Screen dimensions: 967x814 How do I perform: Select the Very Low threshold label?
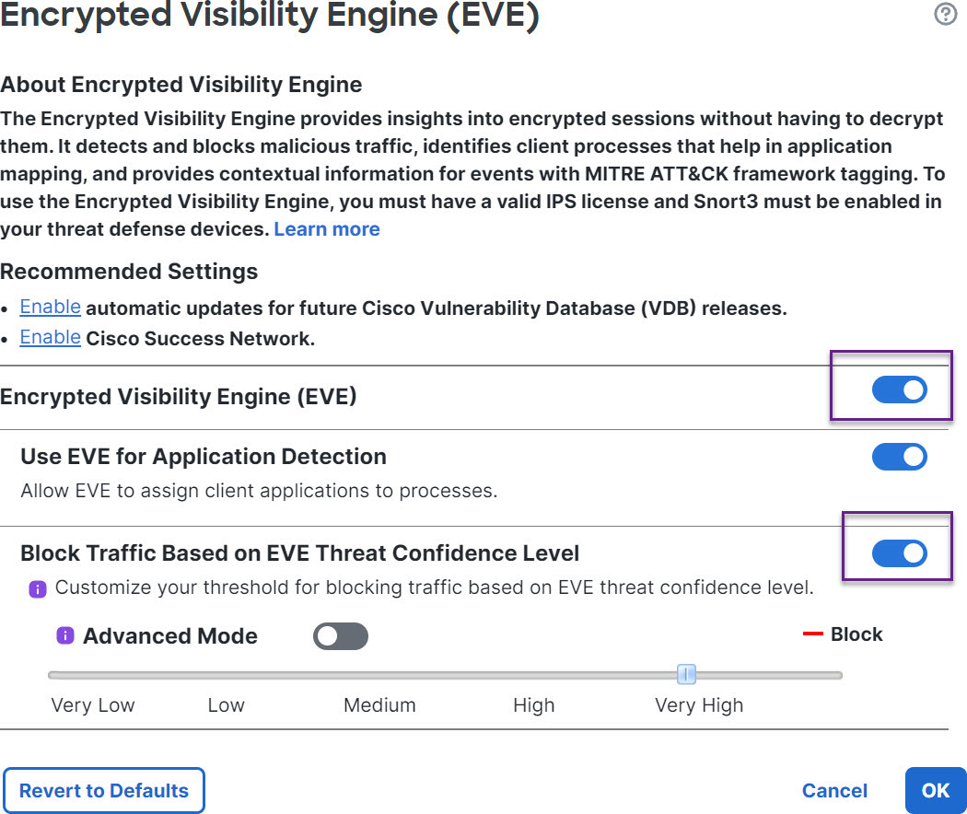[x=93, y=705]
